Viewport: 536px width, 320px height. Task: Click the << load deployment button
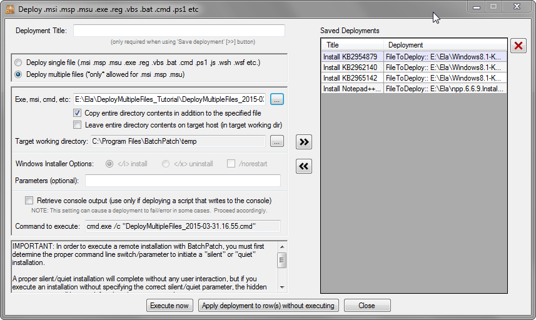[x=304, y=166]
